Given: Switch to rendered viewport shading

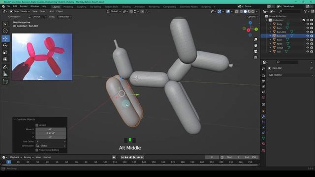Looking at the screenshot, I should [x=253, y=11].
